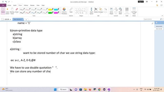Screen dimensions: 164x92
Task: Open File Explorer from taskbar
Action: pyautogui.click(x=85, y=89)
